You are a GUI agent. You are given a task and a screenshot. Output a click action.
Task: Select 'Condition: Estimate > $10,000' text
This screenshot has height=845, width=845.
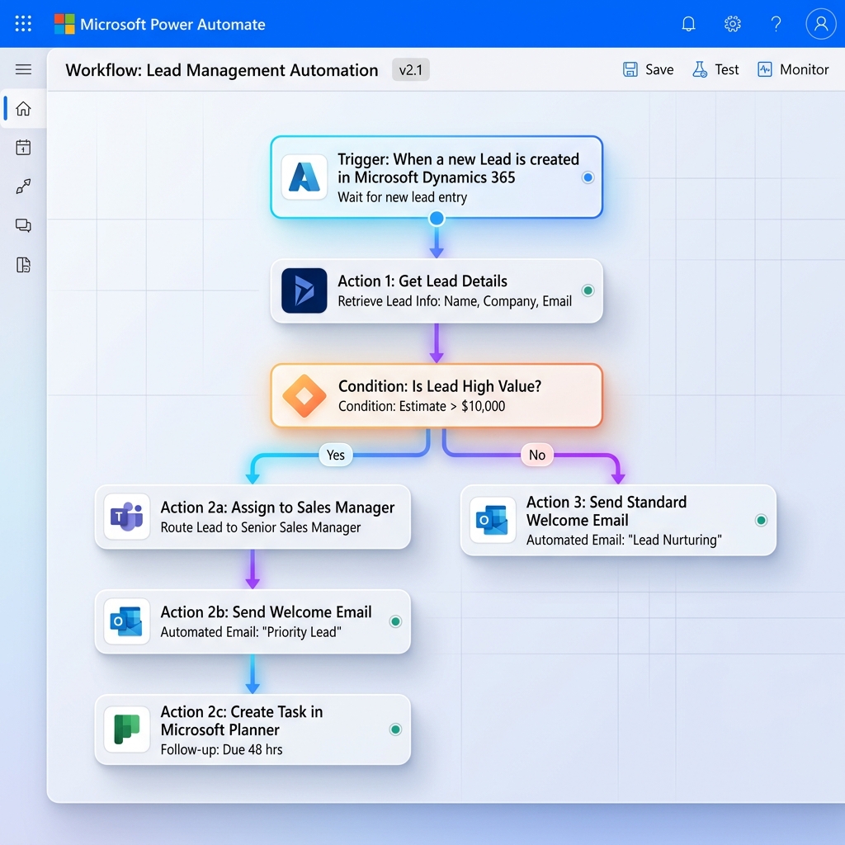pos(422,406)
